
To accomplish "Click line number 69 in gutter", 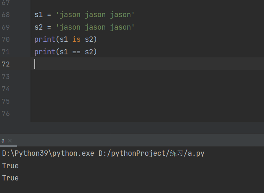I will coord(6,27).
